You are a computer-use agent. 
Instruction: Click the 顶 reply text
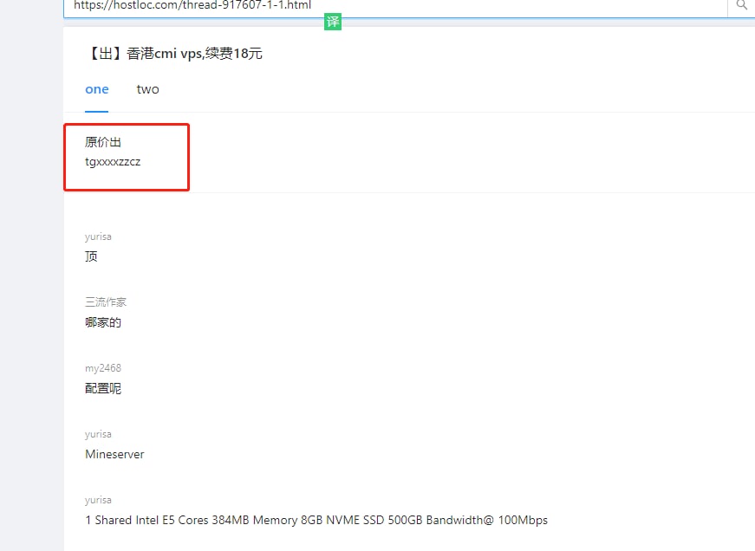tap(92, 256)
